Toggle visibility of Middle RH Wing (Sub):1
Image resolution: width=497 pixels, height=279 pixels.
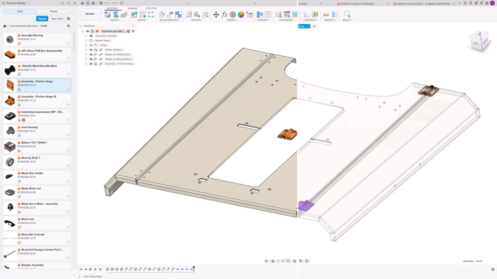pos(91,54)
